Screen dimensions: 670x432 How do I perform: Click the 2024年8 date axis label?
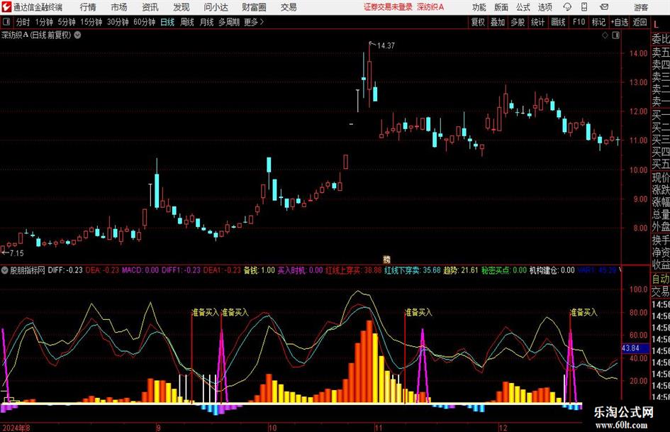(x=16, y=427)
